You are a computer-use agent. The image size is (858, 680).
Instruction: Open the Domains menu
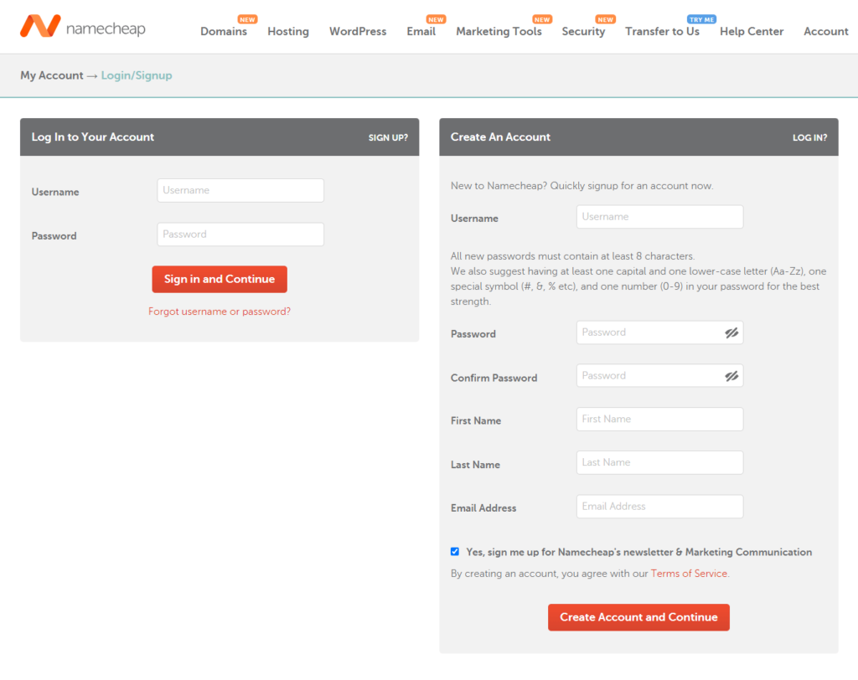click(x=224, y=31)
